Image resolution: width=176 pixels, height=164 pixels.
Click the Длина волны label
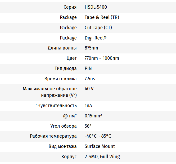pyautogui.click(x=62, y=48)
